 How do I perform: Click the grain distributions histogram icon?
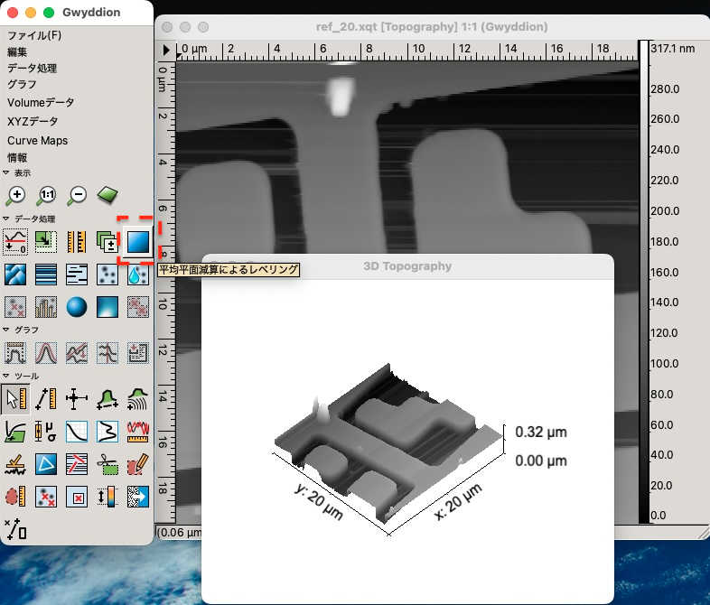pos(46,307)
